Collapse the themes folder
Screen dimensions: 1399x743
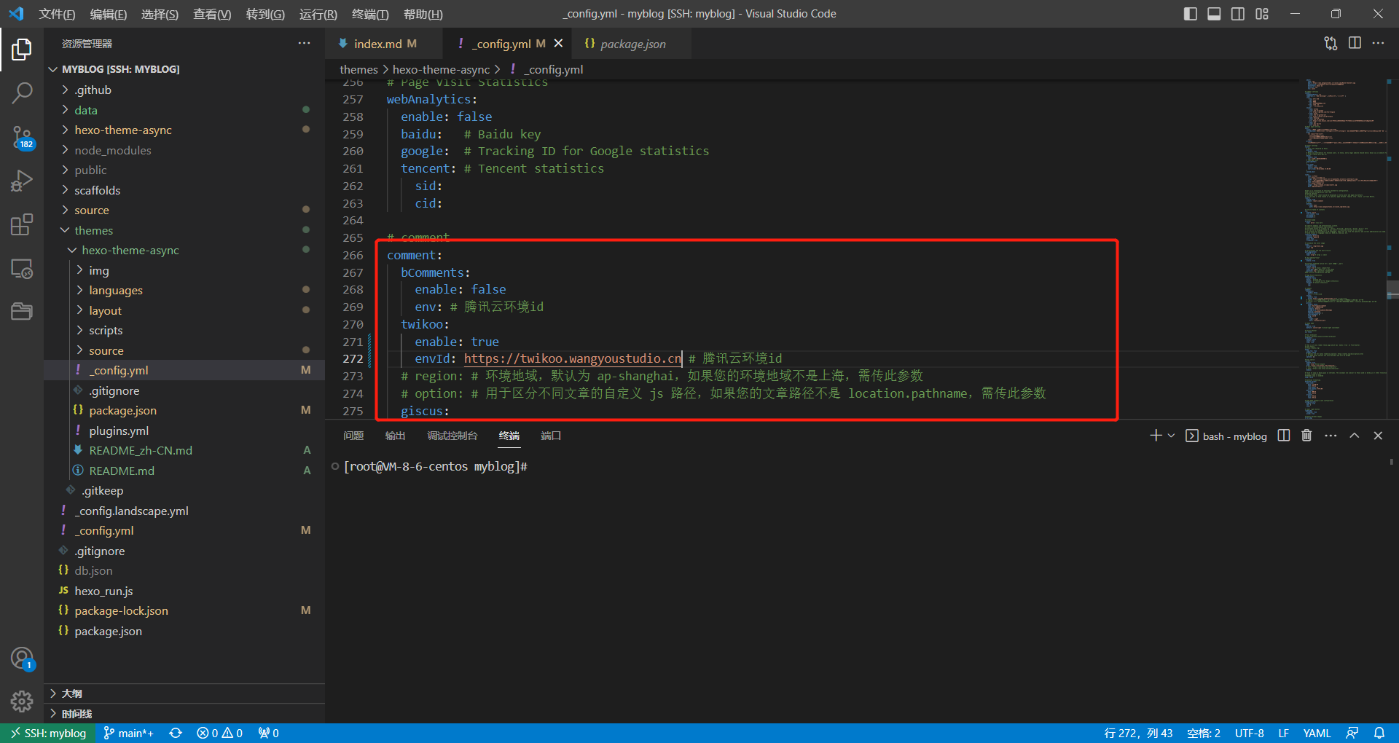184,230
